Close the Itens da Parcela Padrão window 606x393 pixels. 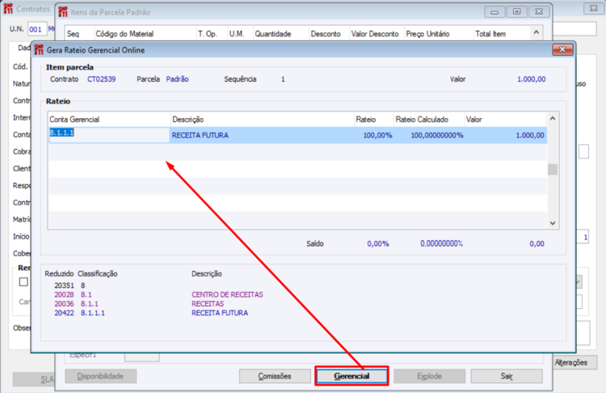[x=539, y=12]
